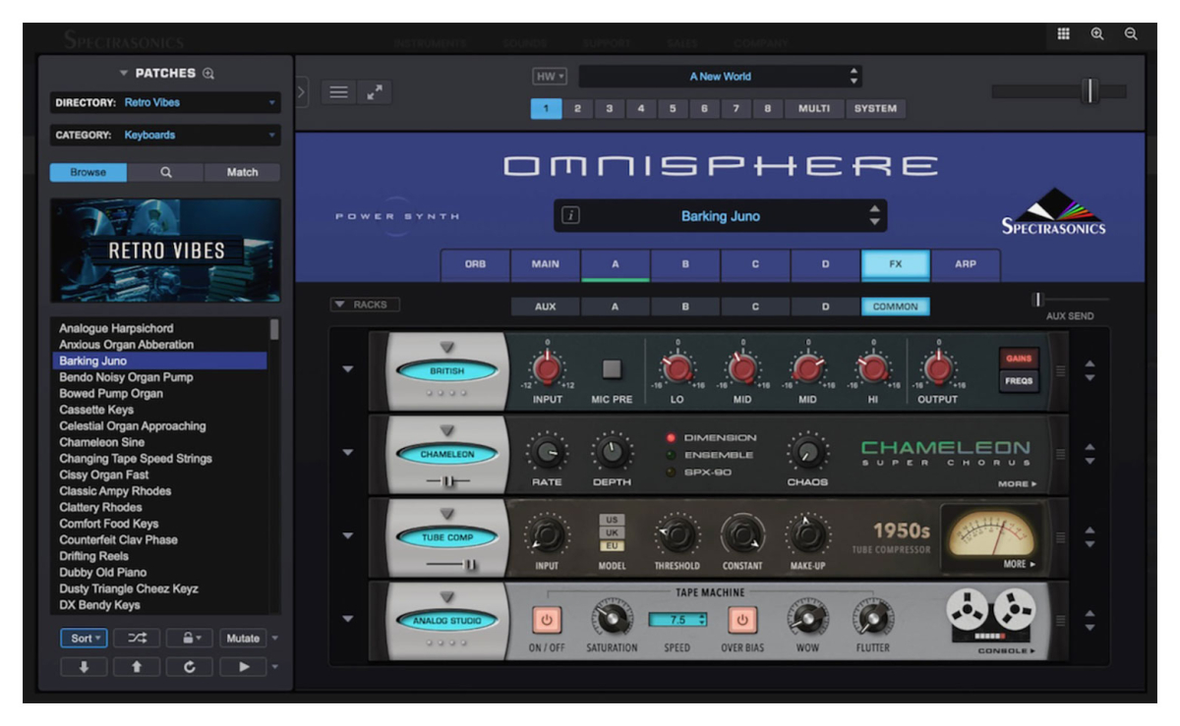The height and width of the screenshot is (726, 1180).
Task: Open the Category Keyboards dropdown
Action: 165,136
